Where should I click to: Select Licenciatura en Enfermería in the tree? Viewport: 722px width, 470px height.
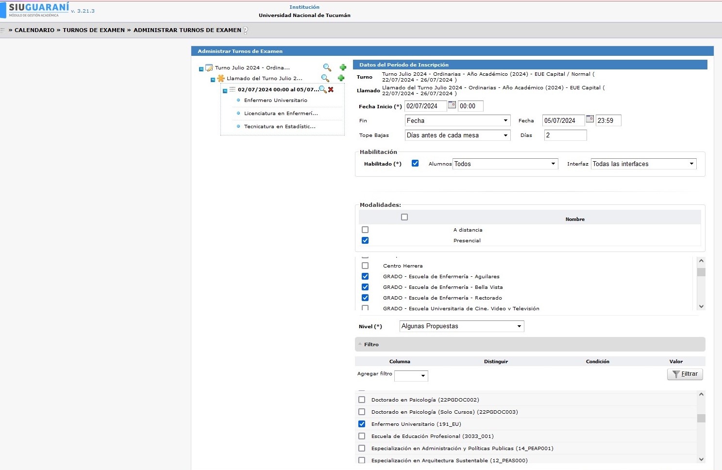point(281,113)
